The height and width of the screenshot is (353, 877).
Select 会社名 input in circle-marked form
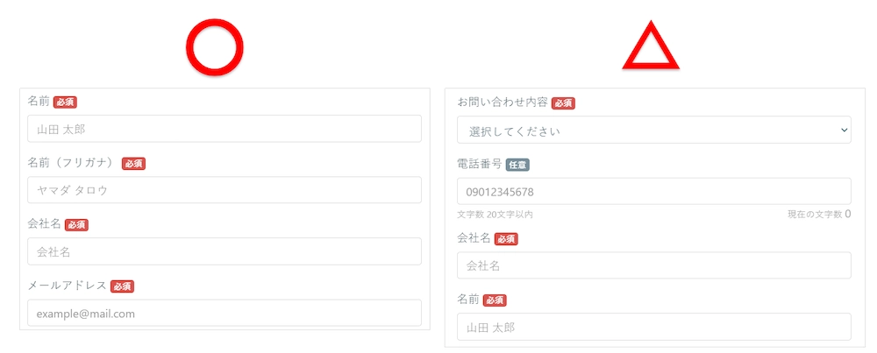point(224,251)
